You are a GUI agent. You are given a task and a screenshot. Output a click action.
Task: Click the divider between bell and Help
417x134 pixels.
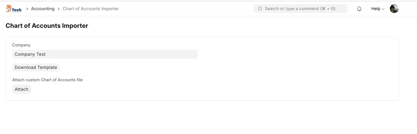click(x=366, y=9)
